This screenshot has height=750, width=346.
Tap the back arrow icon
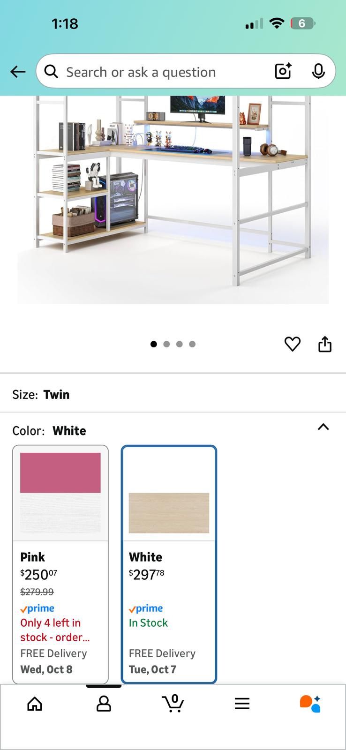point(18,72)
